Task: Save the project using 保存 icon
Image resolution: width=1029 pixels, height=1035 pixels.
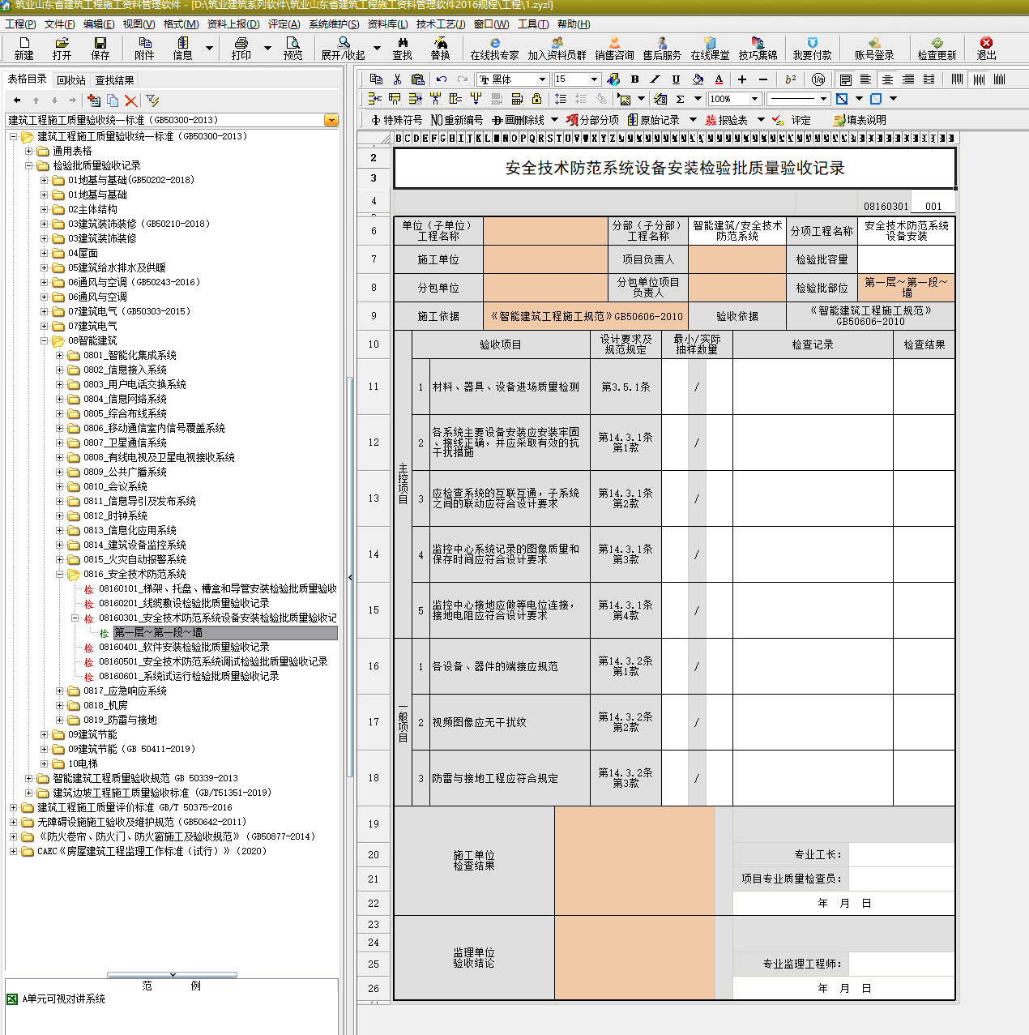Action: pos(100,48)
